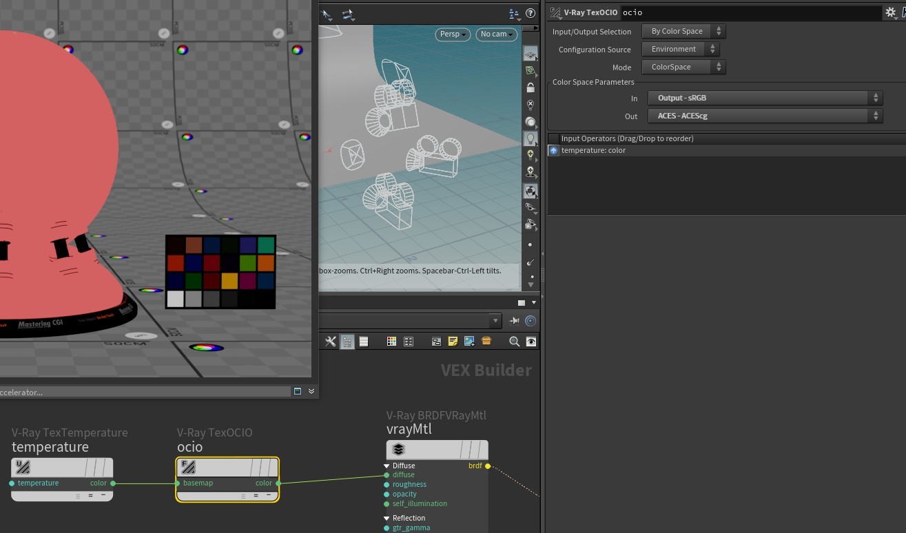
Task: Click the blue target jump-to-node icon
Action: click(x=531, y=321)
